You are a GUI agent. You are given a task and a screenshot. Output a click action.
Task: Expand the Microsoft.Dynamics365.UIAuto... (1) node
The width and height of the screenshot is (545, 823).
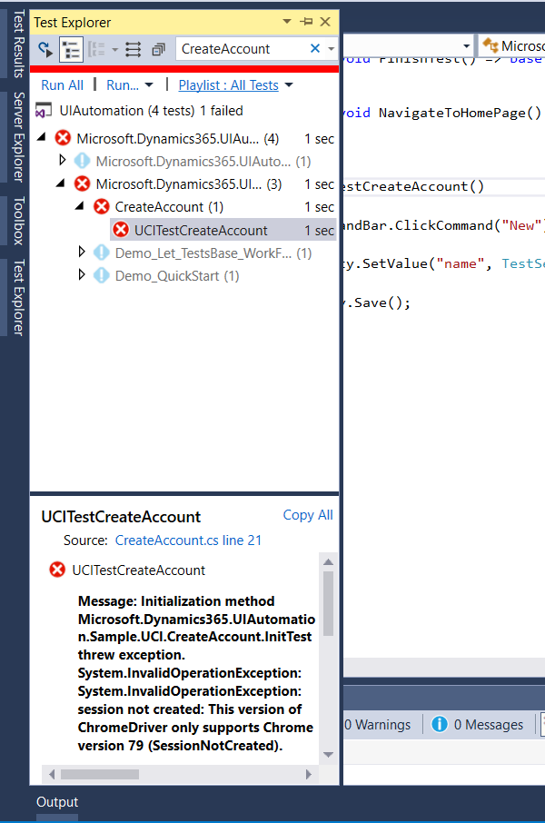point(62,160)
